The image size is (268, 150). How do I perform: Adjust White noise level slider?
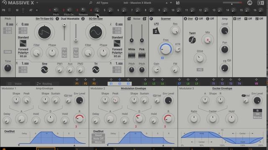131,33
